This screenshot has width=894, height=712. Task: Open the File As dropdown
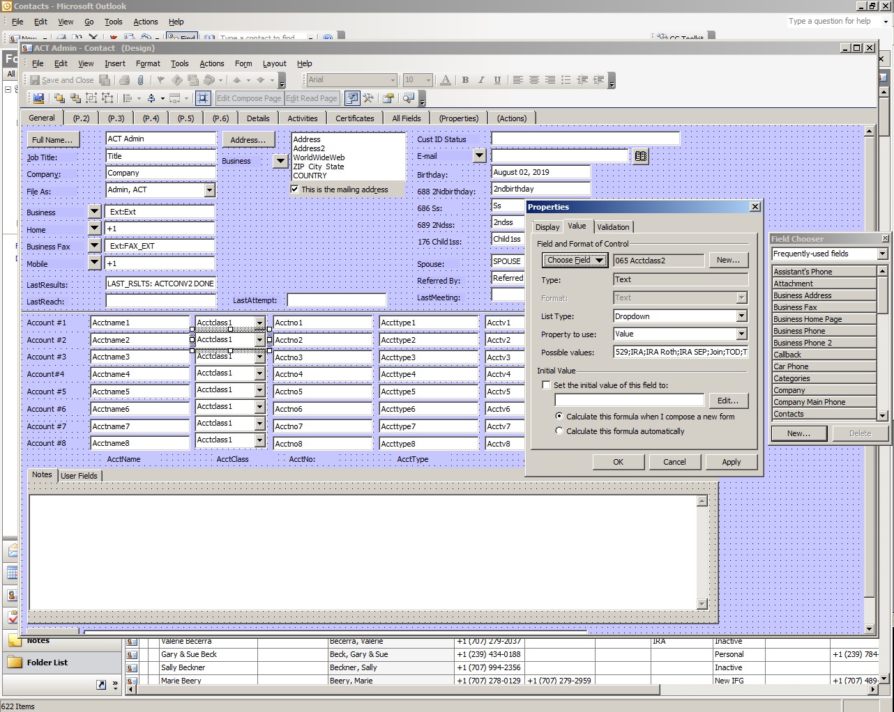209,189
